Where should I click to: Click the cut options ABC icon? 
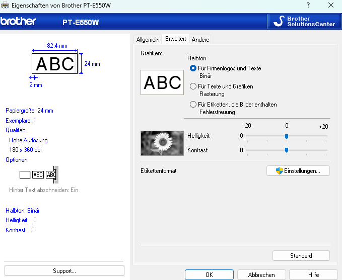(x=39, y=174)
